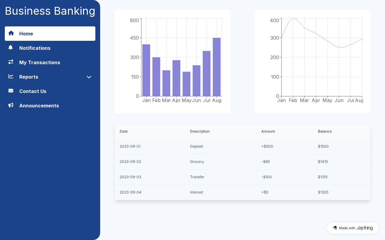The image size is (385, 240).
Task: Expand the Reports submenu chevron
Action: (x=89, y=77)
